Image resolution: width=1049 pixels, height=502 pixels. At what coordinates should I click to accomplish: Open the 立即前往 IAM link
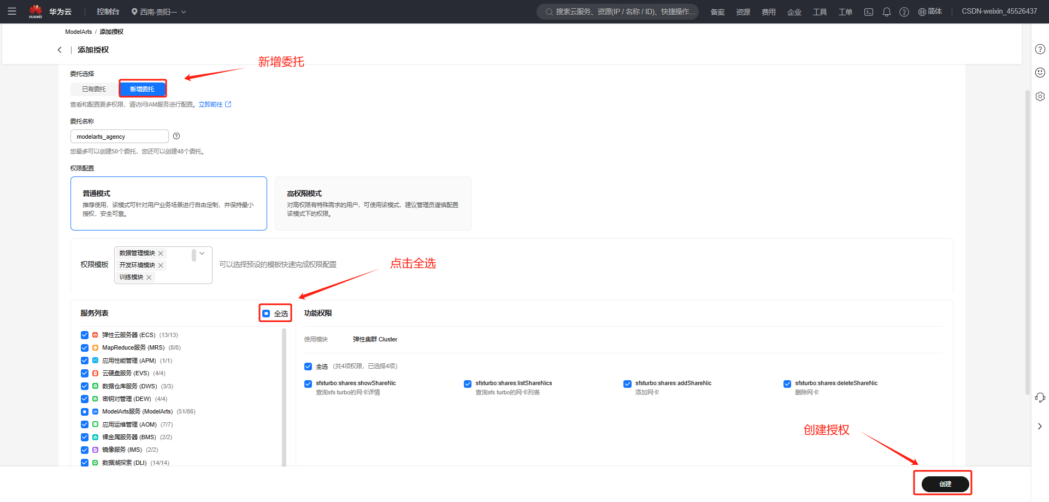pos(215,104)
